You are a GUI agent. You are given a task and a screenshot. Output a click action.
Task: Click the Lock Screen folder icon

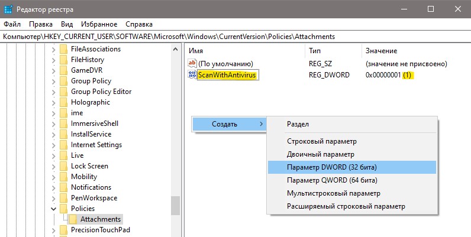click(x=64, y=166)
